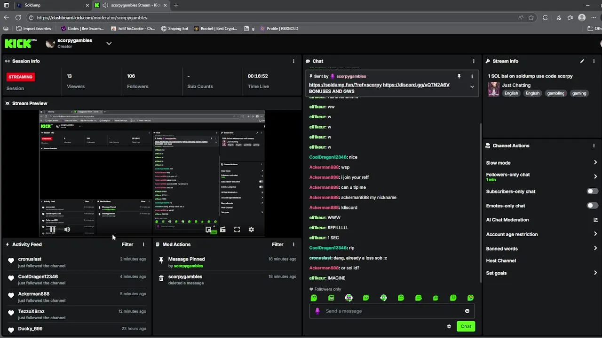The image size is (602, 338).
Task: Expand Slow mode options
Action: (595, 162)
